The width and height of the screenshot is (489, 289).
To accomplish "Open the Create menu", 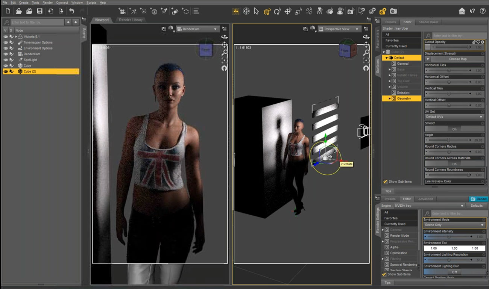I will tap(24, 3).
